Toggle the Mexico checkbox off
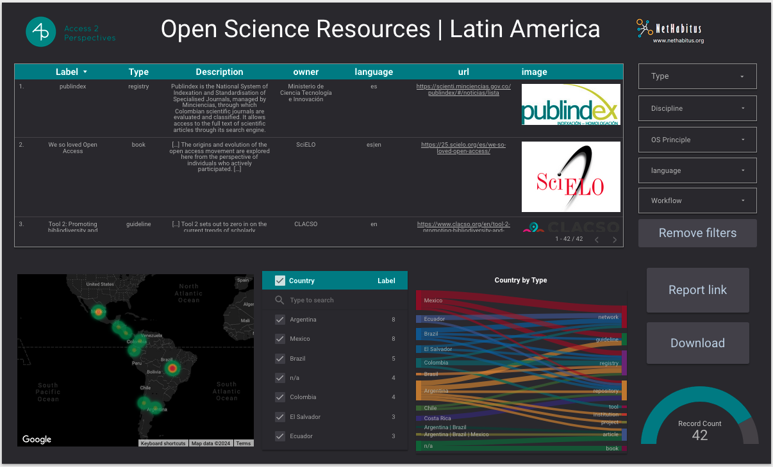 pyautogui.click(x=280, y=339)
